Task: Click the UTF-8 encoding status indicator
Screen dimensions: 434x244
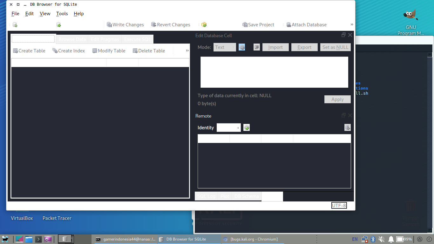Action: (x=339, y=206)
